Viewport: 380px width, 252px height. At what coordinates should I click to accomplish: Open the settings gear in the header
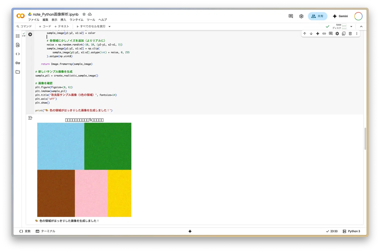301,16
